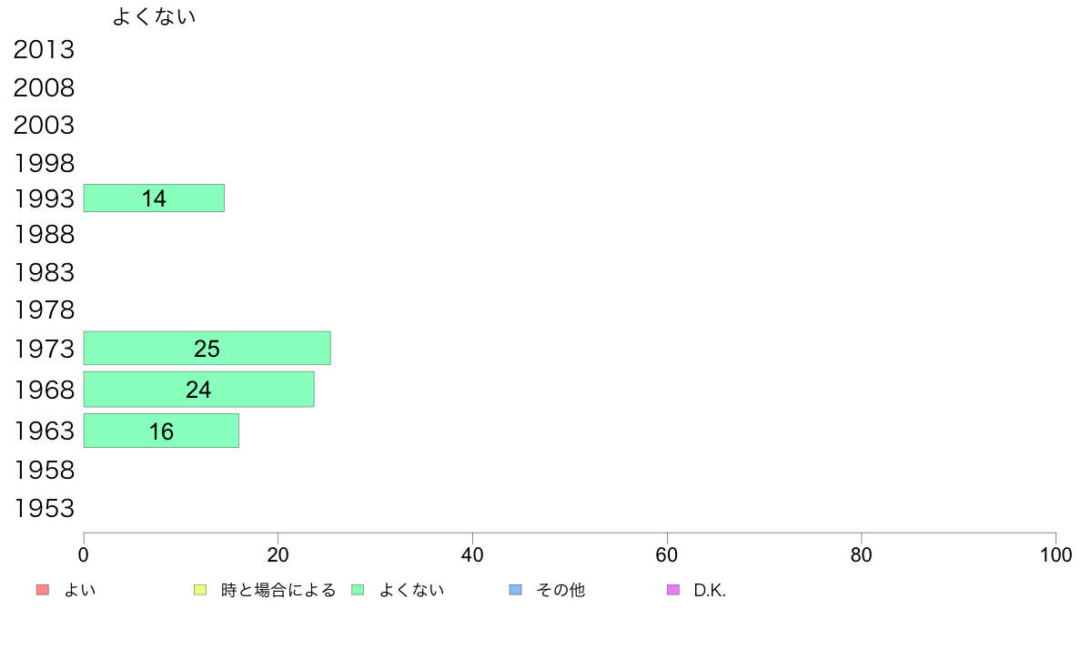
Task: Click the 2013 year label
Action: point(44,50)
